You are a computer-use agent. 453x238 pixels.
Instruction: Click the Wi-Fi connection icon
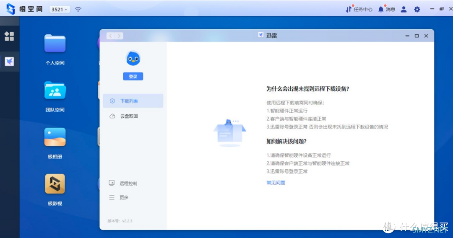78,9
